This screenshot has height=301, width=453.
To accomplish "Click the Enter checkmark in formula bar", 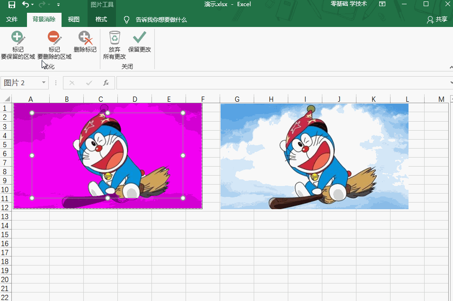I will 89,83.
